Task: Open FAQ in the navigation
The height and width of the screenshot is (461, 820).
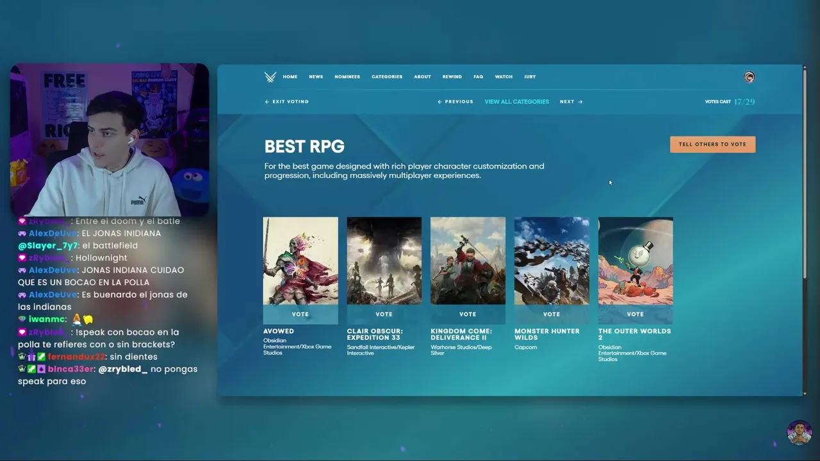Action: tap(478, 77)
